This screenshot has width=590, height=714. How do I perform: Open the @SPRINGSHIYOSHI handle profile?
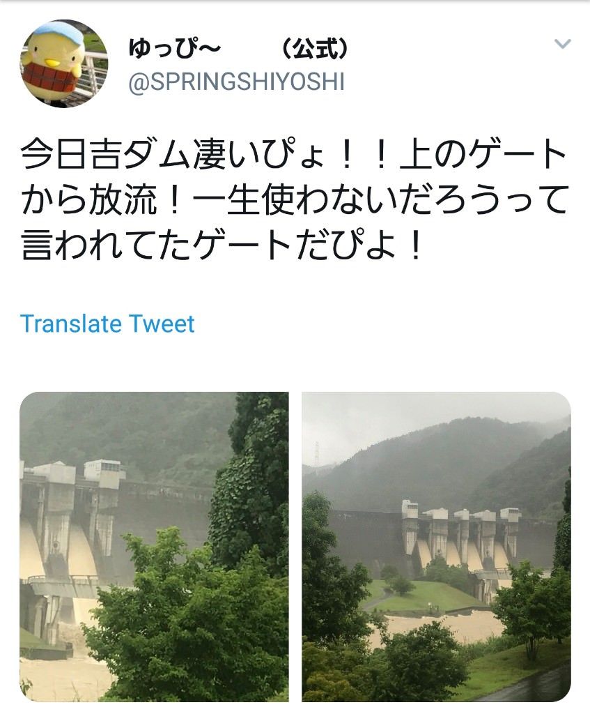tap(237, 82)
